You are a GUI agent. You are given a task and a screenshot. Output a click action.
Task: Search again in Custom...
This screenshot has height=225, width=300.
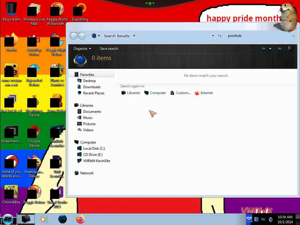180,93
